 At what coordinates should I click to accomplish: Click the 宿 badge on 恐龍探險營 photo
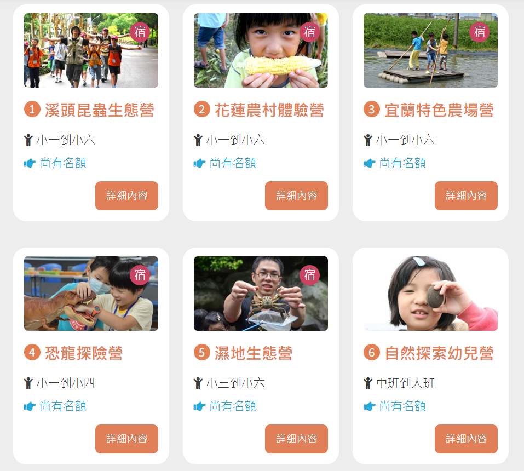point(140,275)
